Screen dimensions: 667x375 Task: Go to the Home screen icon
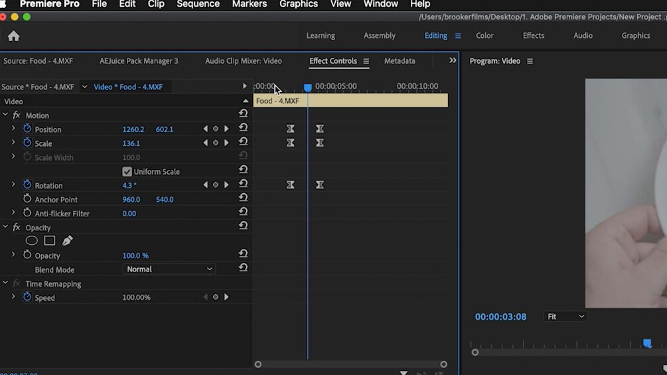tap(14, 36)
